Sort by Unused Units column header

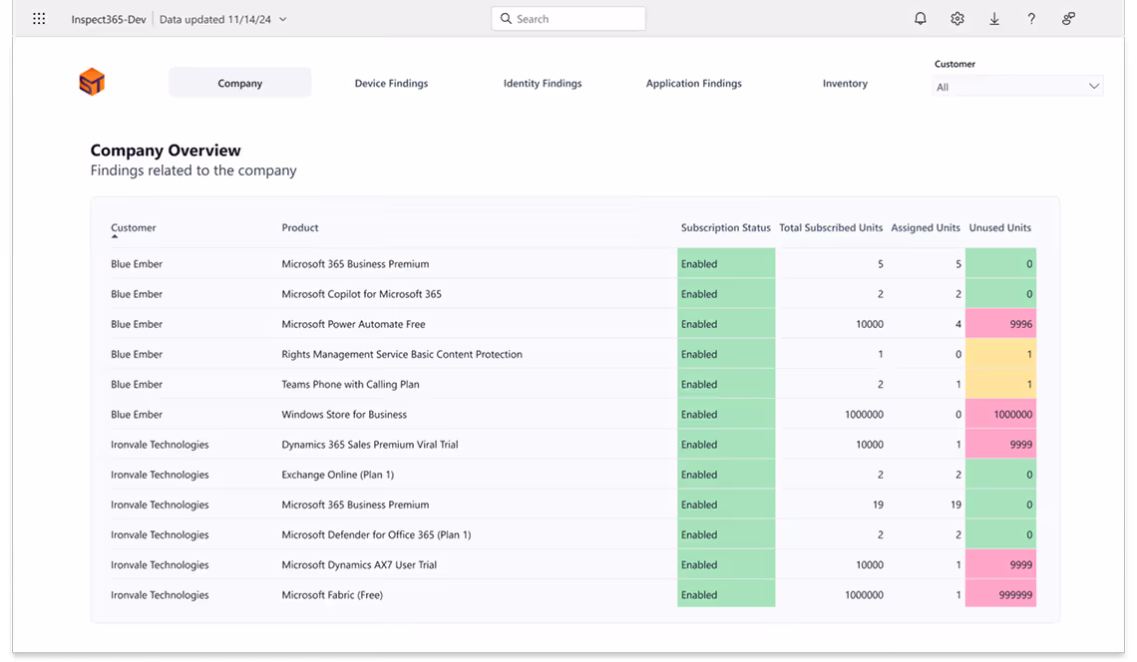tap(1000, 227)
